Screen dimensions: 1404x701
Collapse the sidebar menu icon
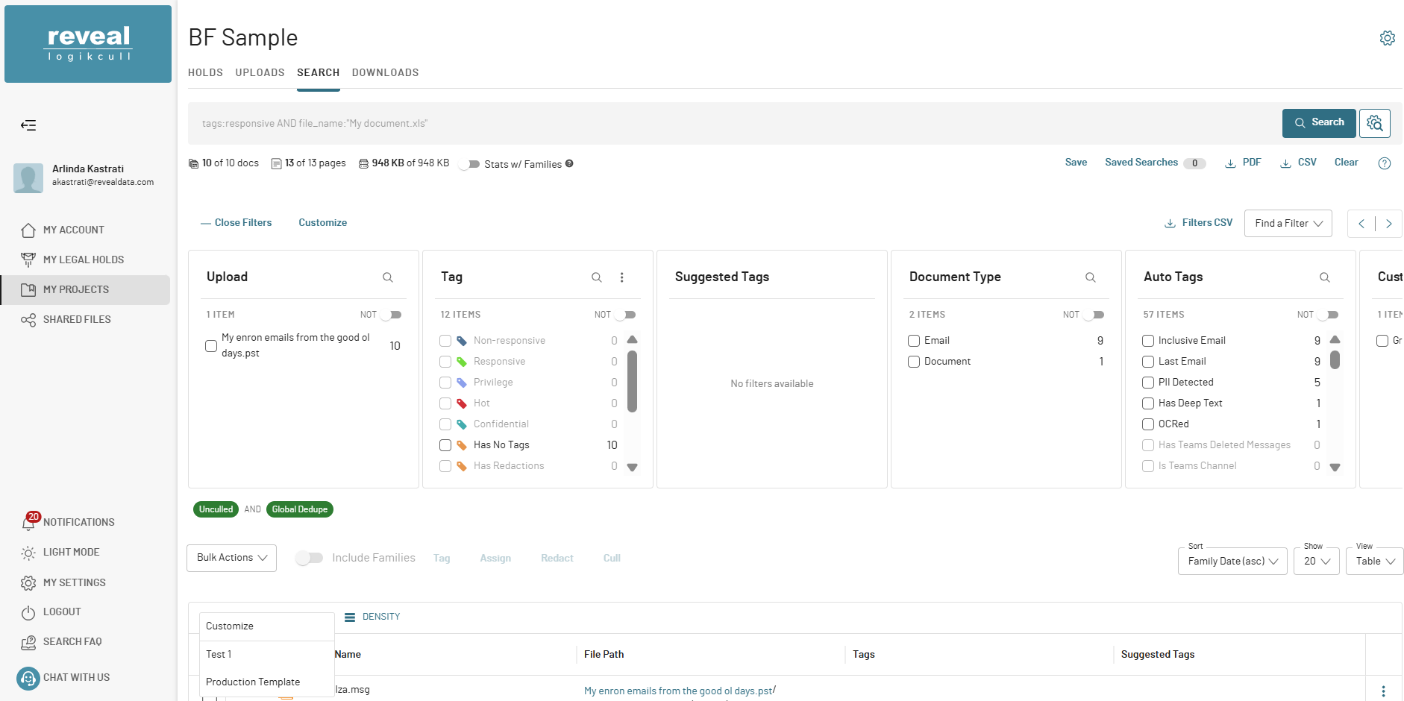click(28, 125)
